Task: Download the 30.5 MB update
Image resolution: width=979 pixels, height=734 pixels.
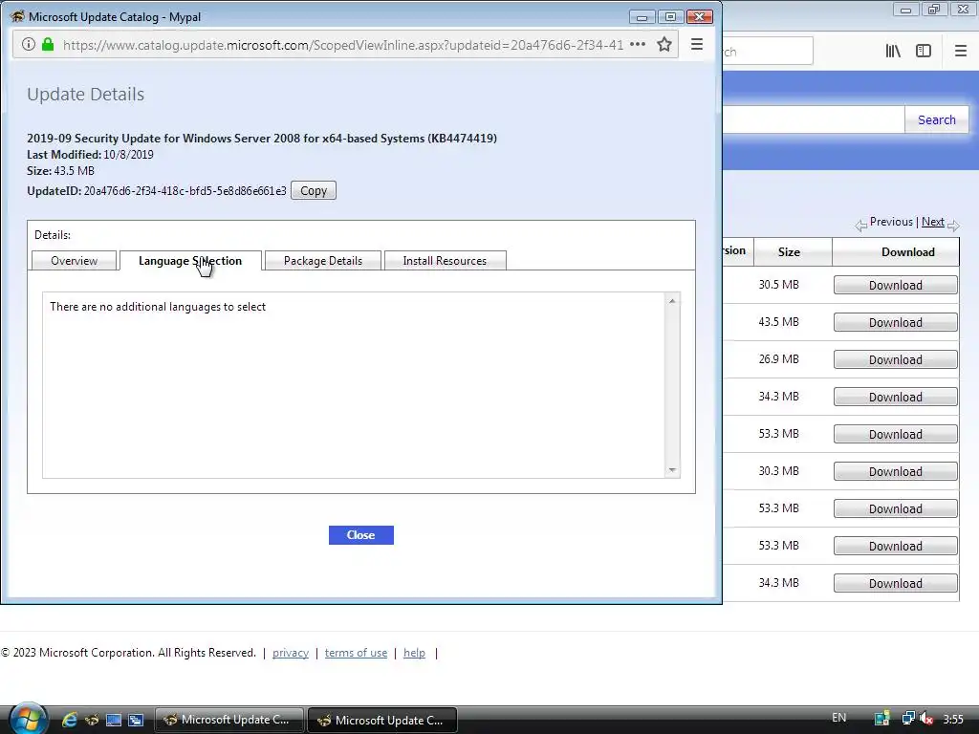Action: point(895,285)
